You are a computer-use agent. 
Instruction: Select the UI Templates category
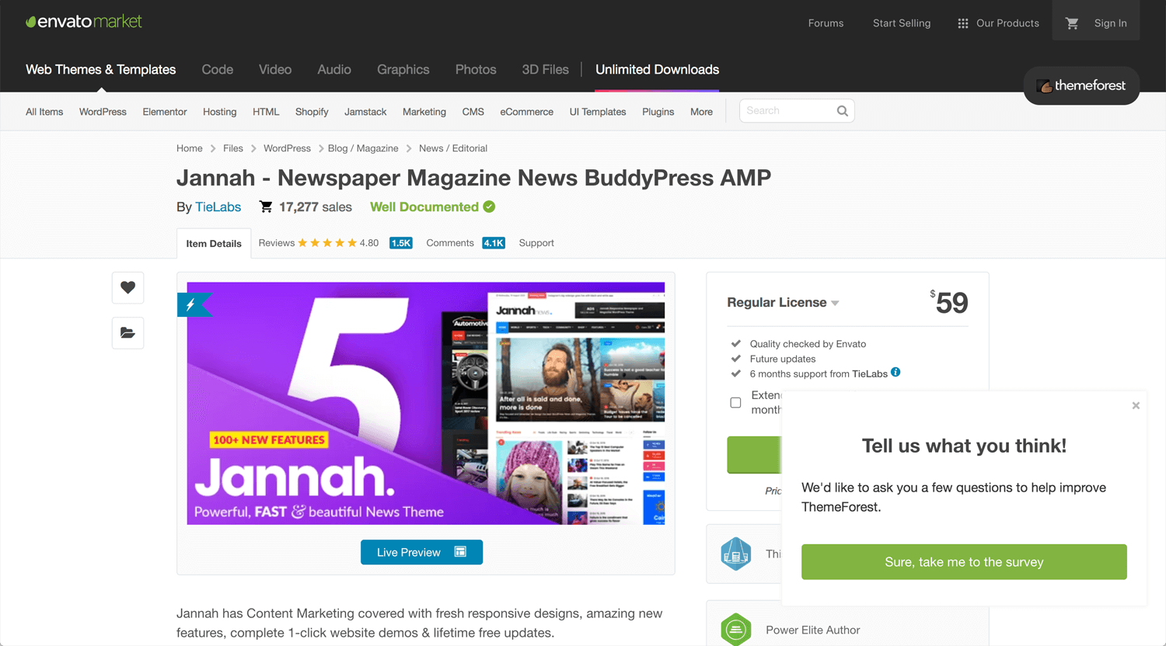pos(598,112)
